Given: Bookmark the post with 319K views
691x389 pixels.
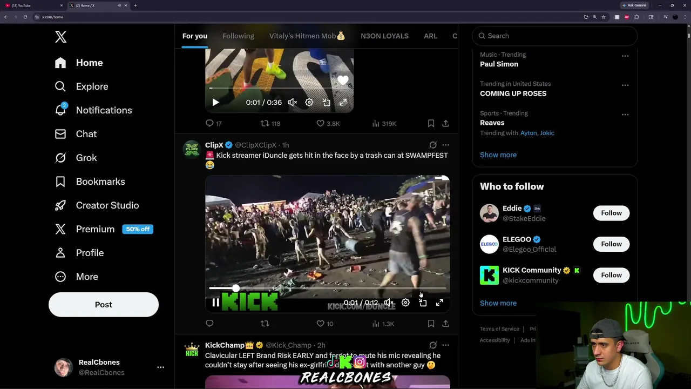Looking at the screenshot, I should pos(431,123).
